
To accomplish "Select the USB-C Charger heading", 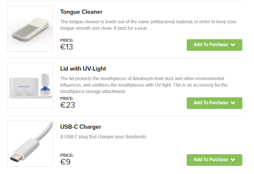I will click(x=81, y=127).
